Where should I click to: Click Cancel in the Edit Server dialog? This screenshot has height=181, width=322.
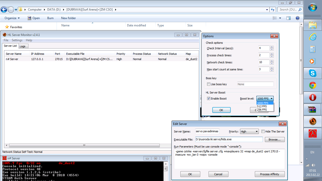(x=218, y=174)
